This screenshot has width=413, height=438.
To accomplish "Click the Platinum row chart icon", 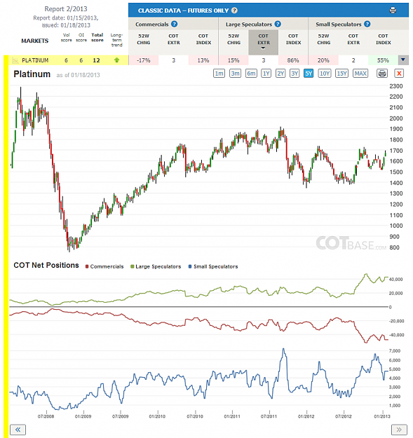I will tap(15, 60).
